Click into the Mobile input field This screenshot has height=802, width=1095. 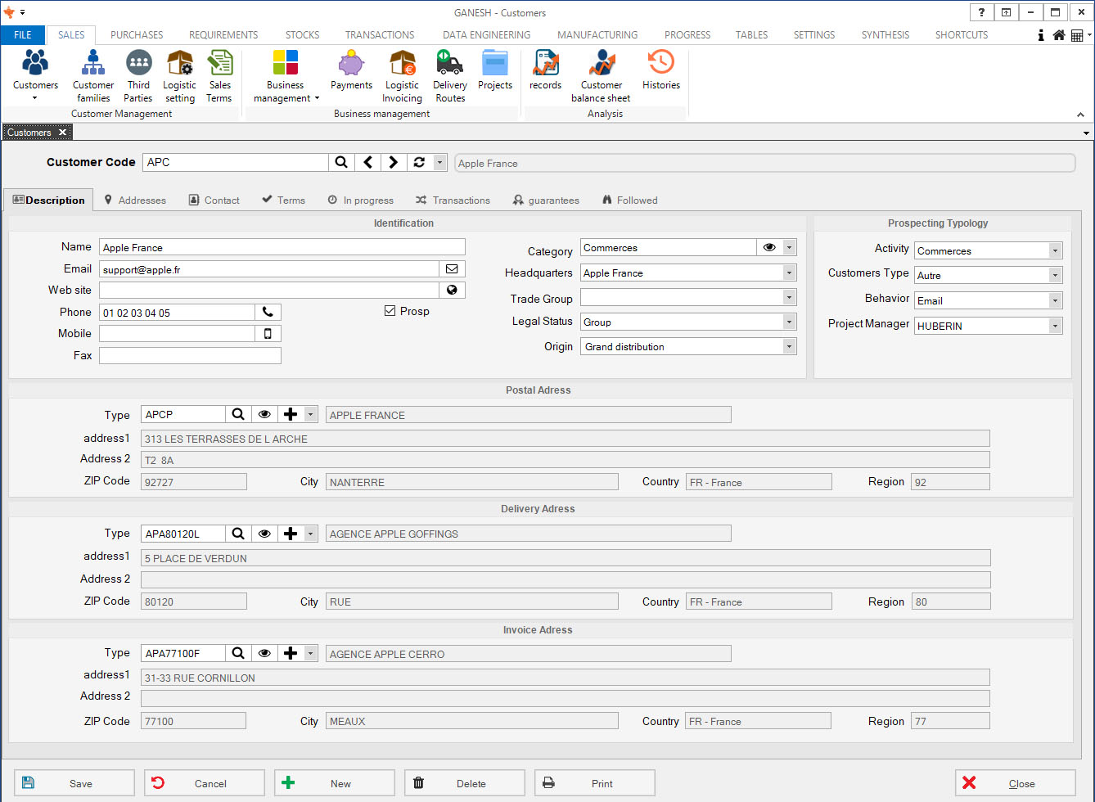point(177,334)
